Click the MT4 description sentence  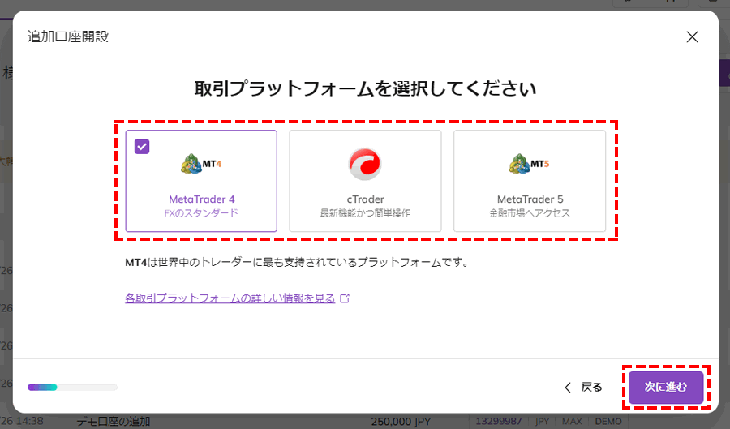(297, 263)
